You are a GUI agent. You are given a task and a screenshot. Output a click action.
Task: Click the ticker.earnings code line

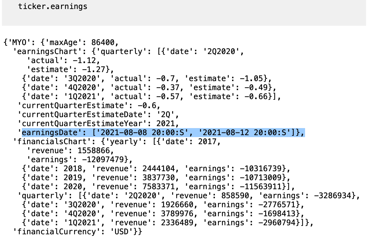coord(53,6)
